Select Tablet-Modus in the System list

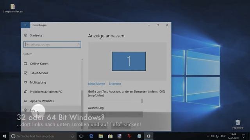[x=51, y=73]
